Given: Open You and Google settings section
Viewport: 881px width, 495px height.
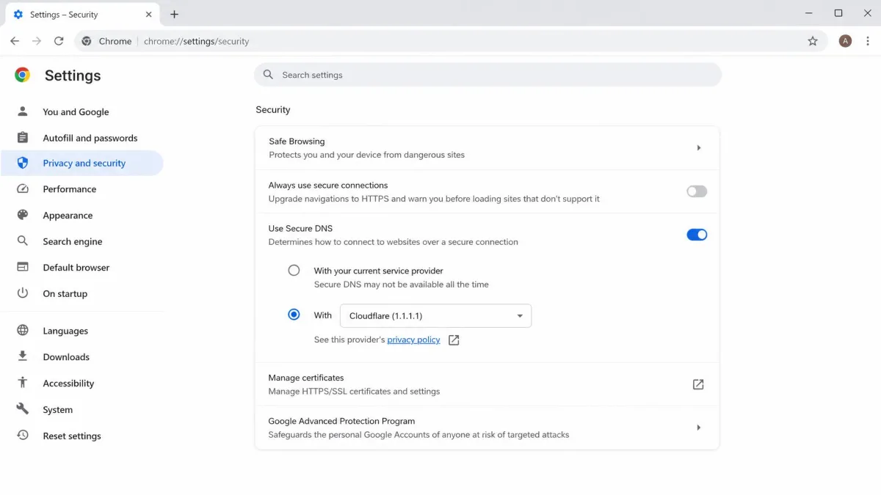Looking at the screenshot, I should [x=76, y=111].
